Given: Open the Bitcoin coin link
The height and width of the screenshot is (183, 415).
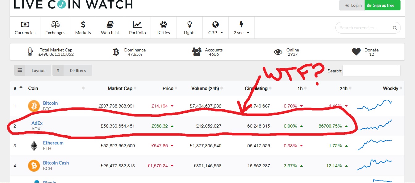Looking at the screenshot, I should (x=50, y=103).
